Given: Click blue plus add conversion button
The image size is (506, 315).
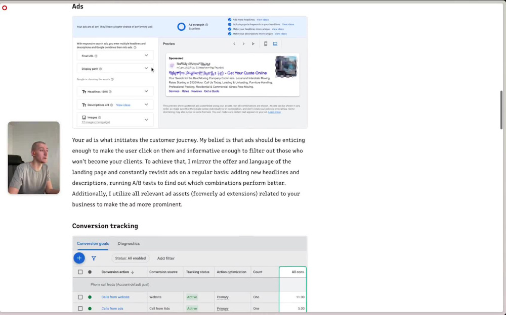Looking at the screenshot, I should pyautogui.click(x=79, y=258).
